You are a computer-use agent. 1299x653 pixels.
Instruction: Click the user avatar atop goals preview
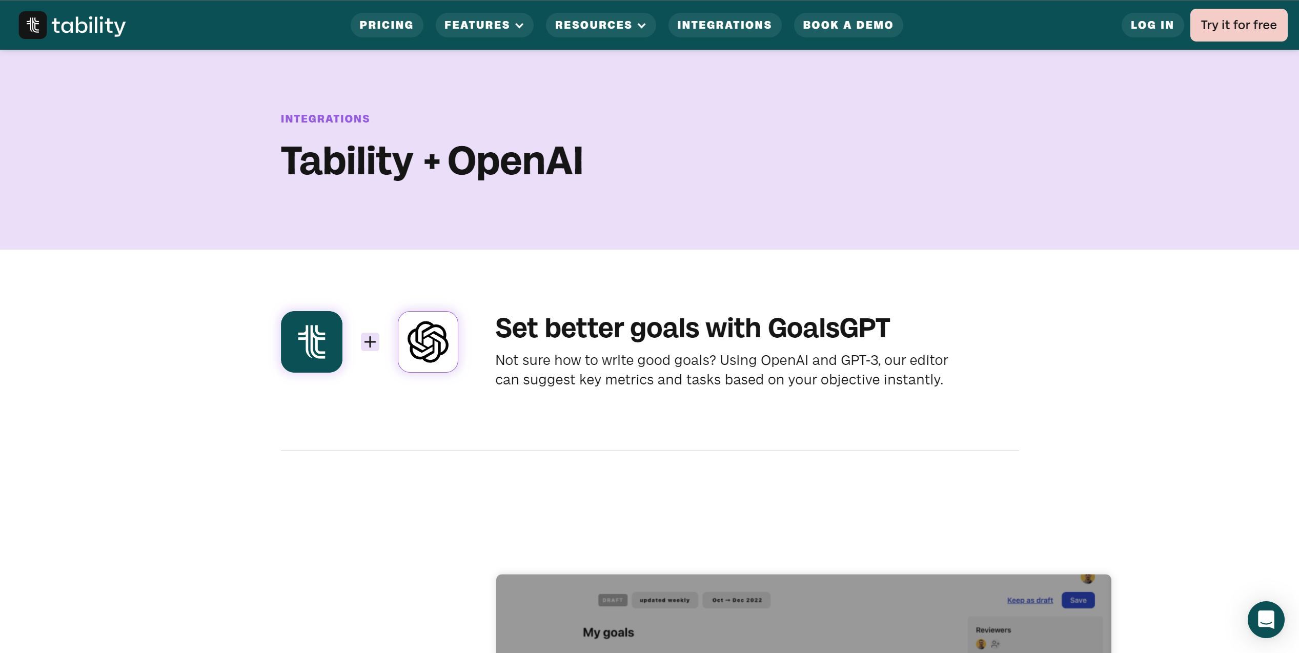(x=1087, y=578)
